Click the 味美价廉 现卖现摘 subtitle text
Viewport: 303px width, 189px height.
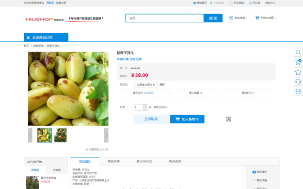pyautogui.click(x=129, y=59)
